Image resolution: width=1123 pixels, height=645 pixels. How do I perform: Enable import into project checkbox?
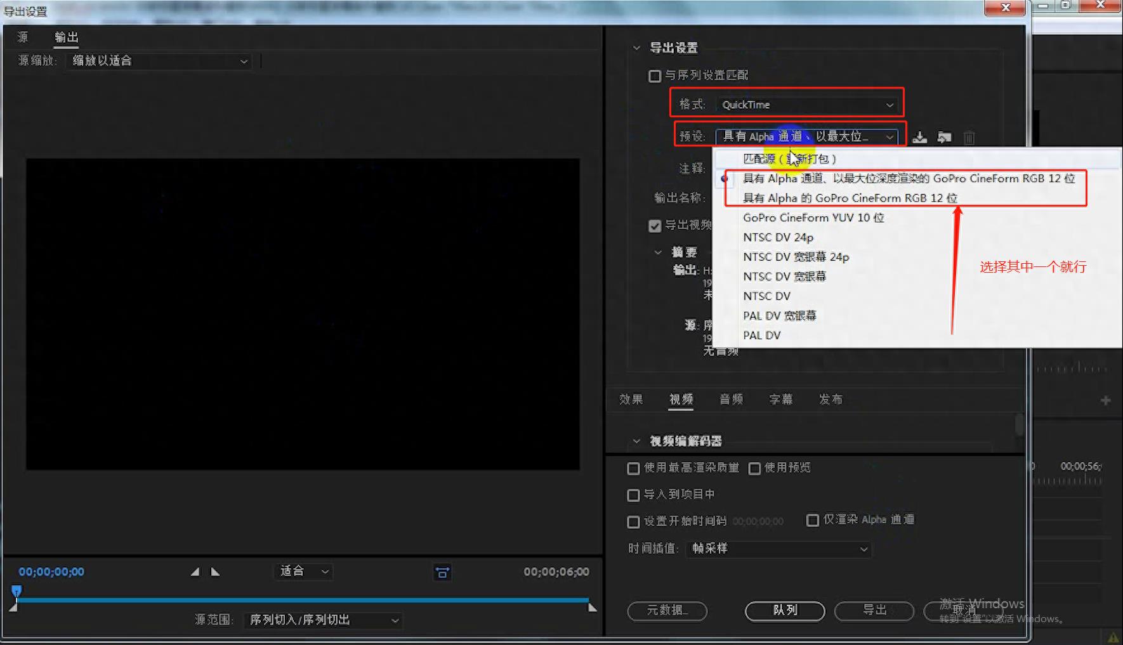point(633,495)
